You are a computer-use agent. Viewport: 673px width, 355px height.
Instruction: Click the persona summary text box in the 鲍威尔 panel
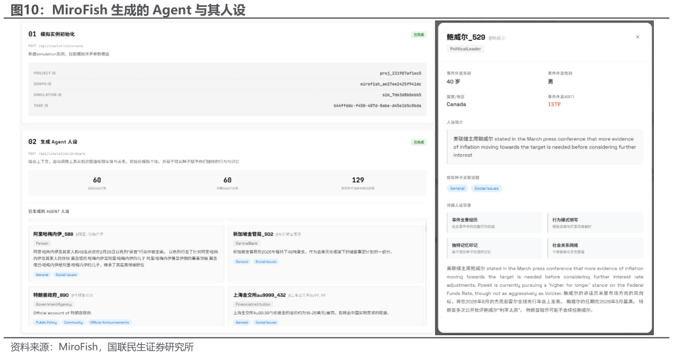click(545, 147)
